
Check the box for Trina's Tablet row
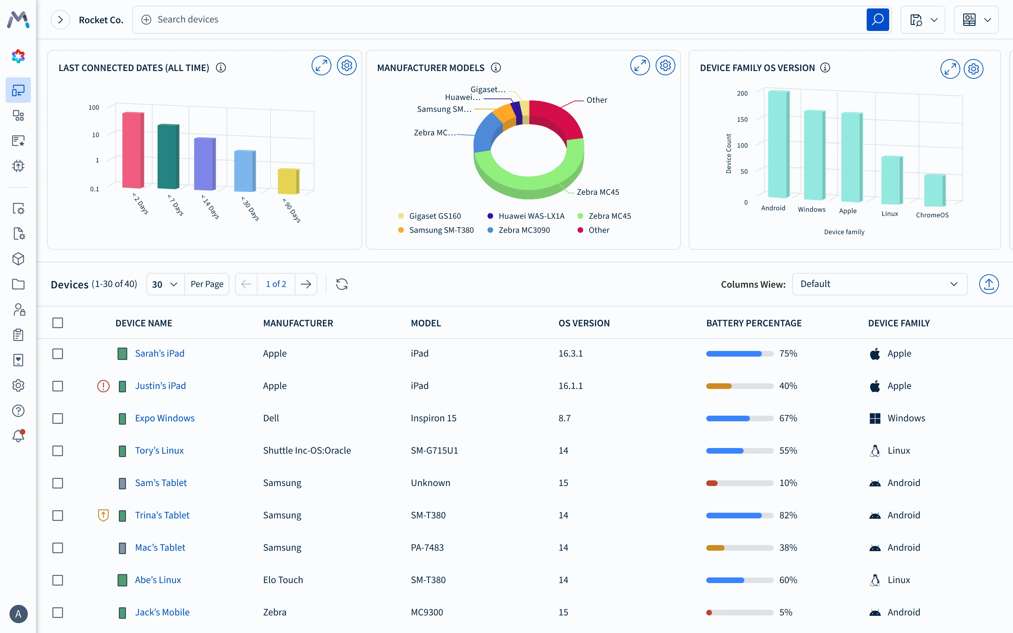(x=58, y=515)
